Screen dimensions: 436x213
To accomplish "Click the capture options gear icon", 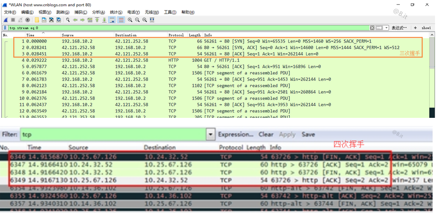I will (x=28, y=20).
